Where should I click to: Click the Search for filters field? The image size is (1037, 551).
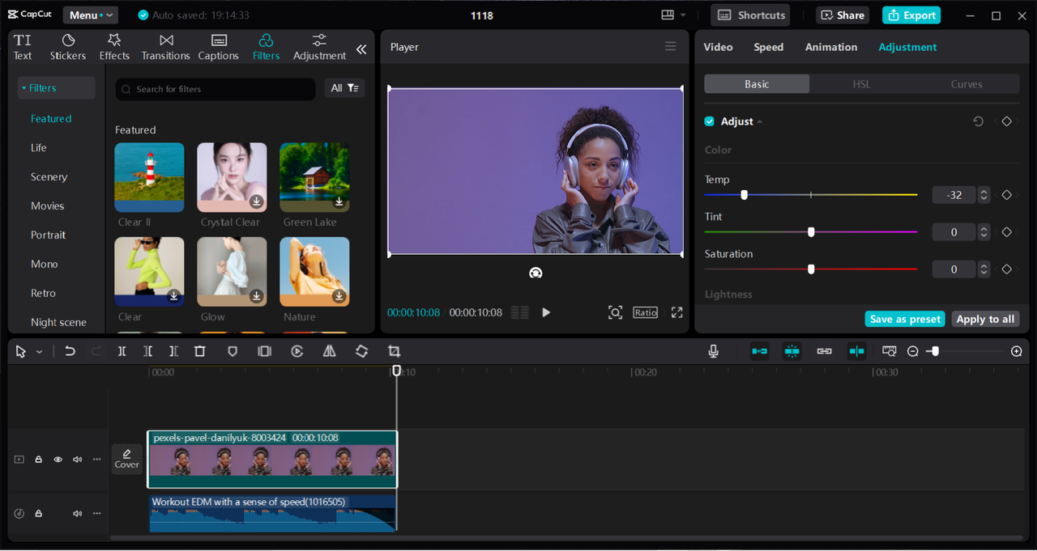216,89
